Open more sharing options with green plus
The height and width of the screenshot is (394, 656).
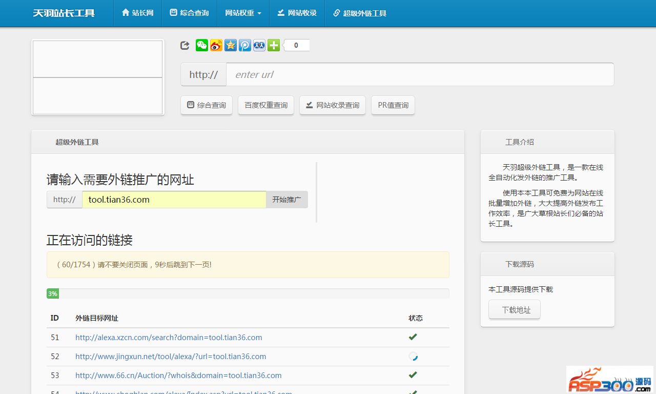click(274, 45)
